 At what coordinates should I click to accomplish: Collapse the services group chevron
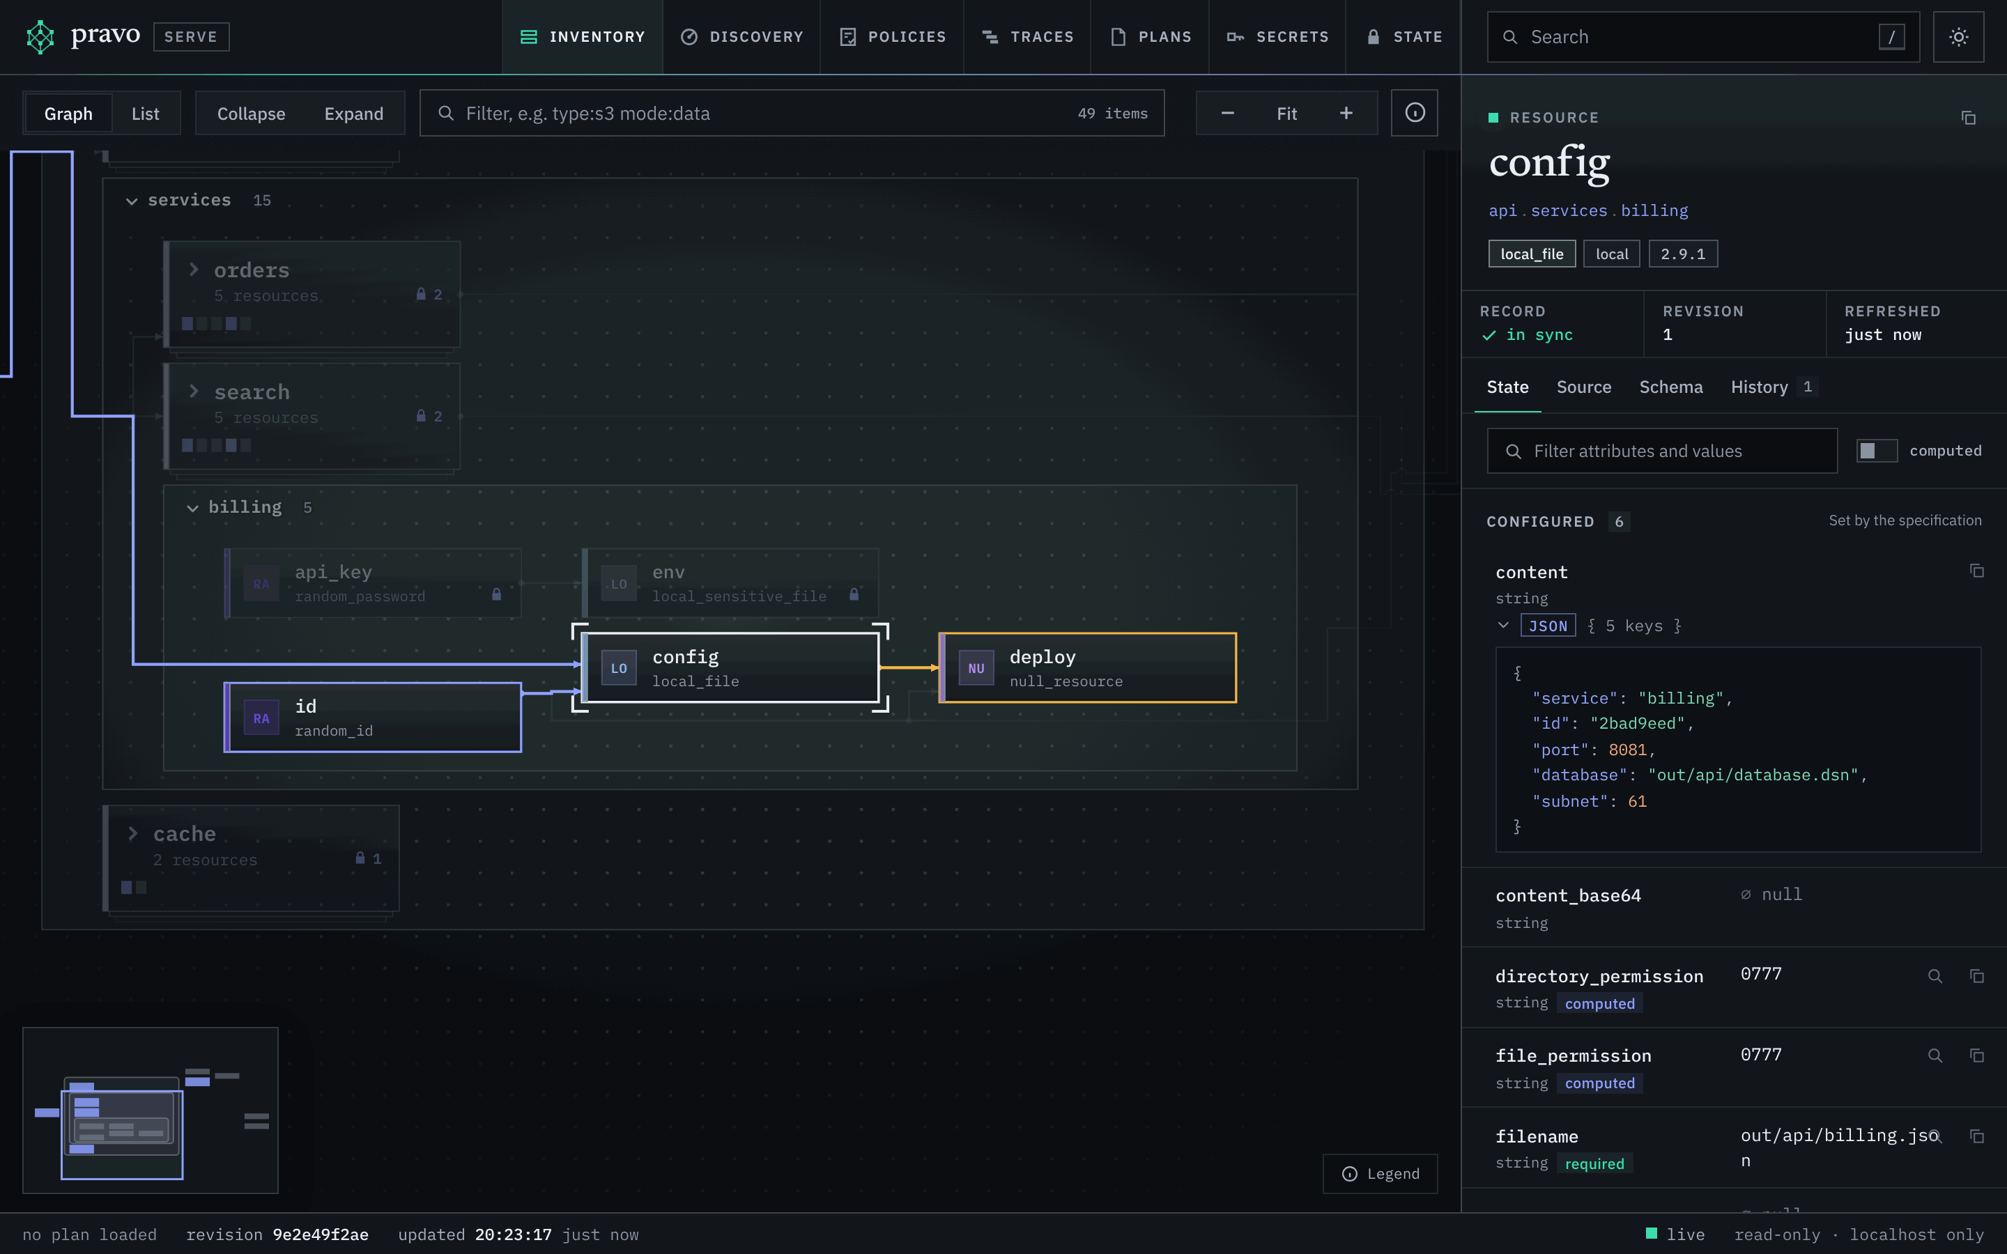coord(131,201)
